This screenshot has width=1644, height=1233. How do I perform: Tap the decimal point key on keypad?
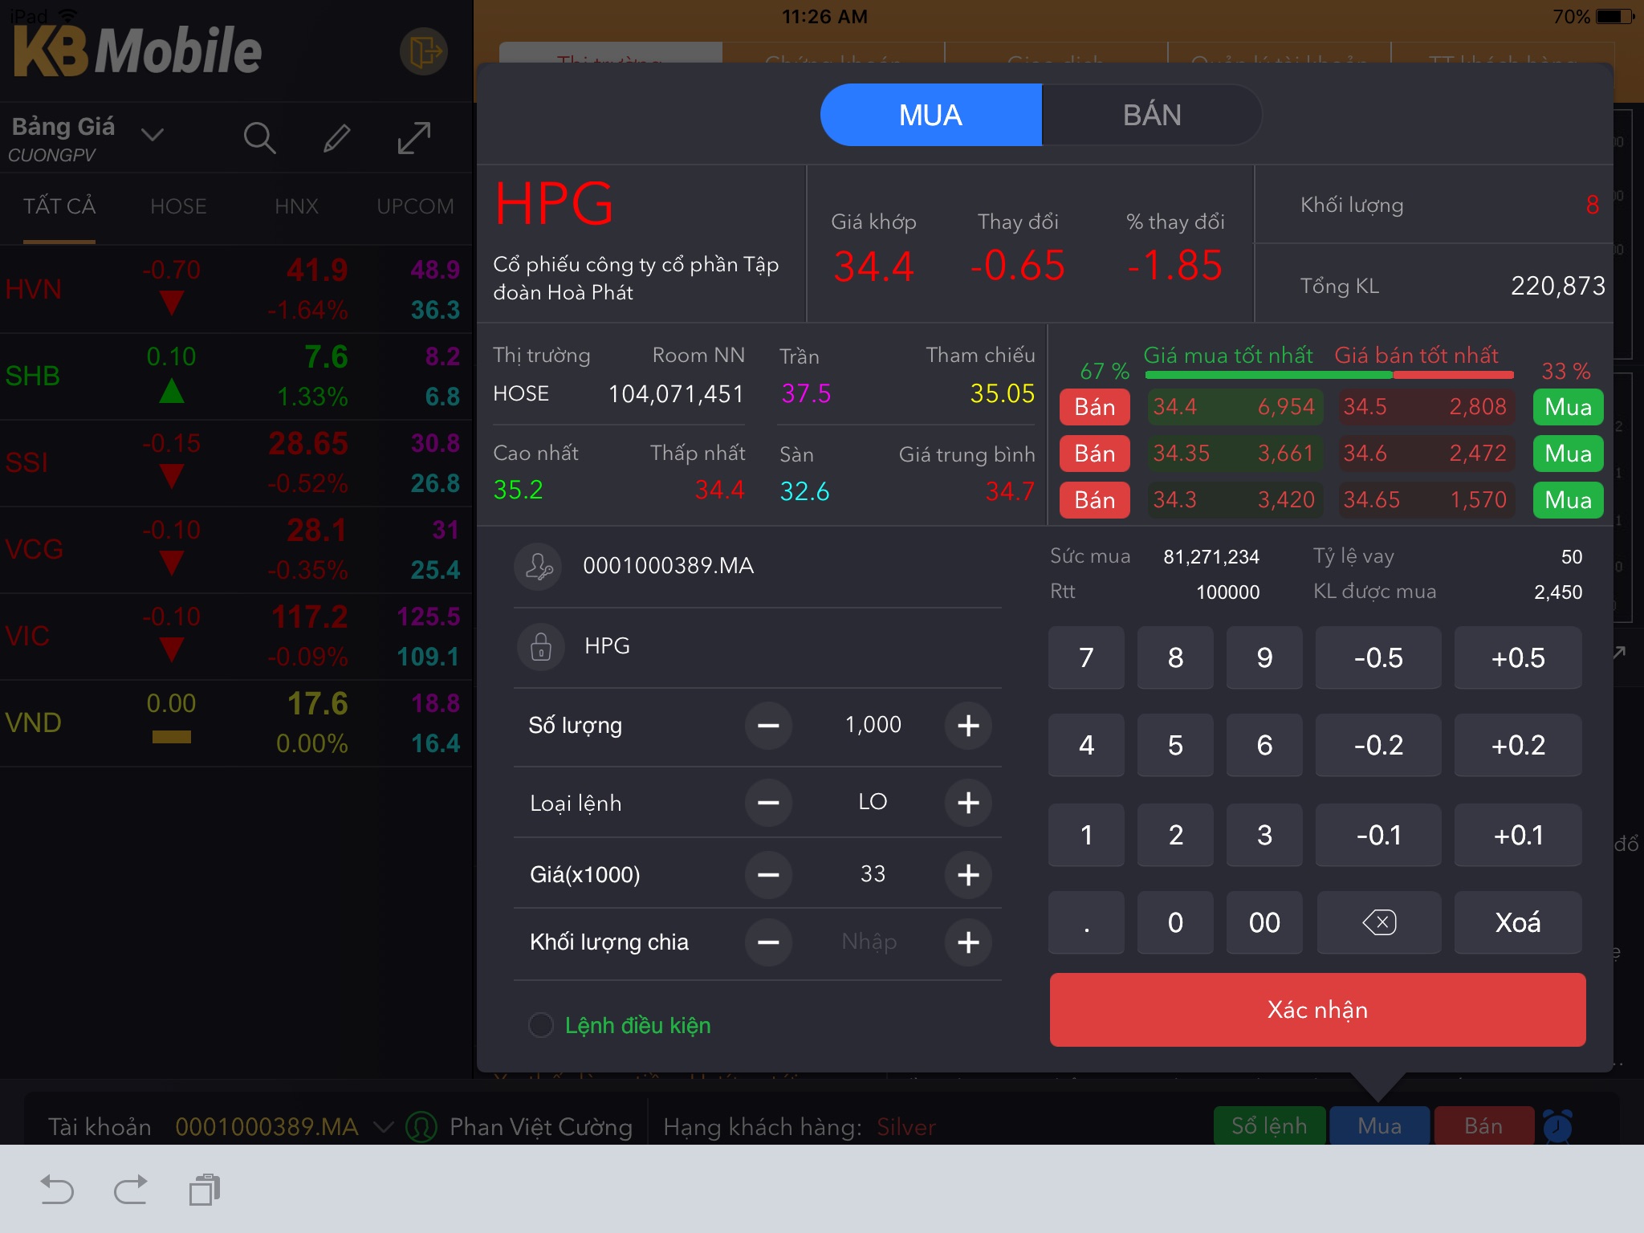(1086, 922)
